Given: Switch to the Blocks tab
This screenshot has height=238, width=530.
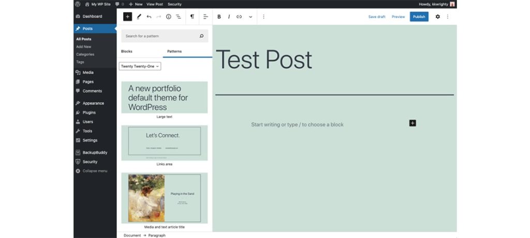Looking at the screenshot, I should [x=127, y=51].
